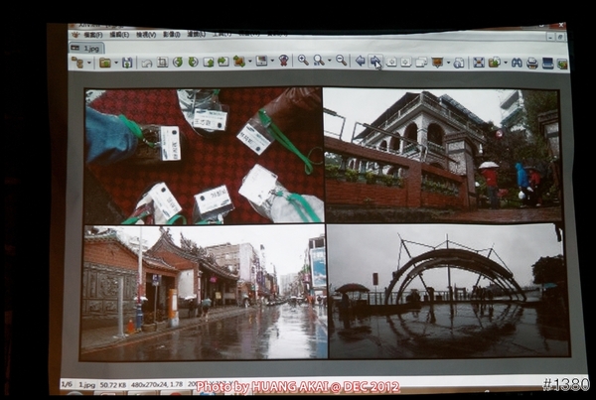596x400 pixels.
Task: Click the red-eye correction icon
Action: 283,61
